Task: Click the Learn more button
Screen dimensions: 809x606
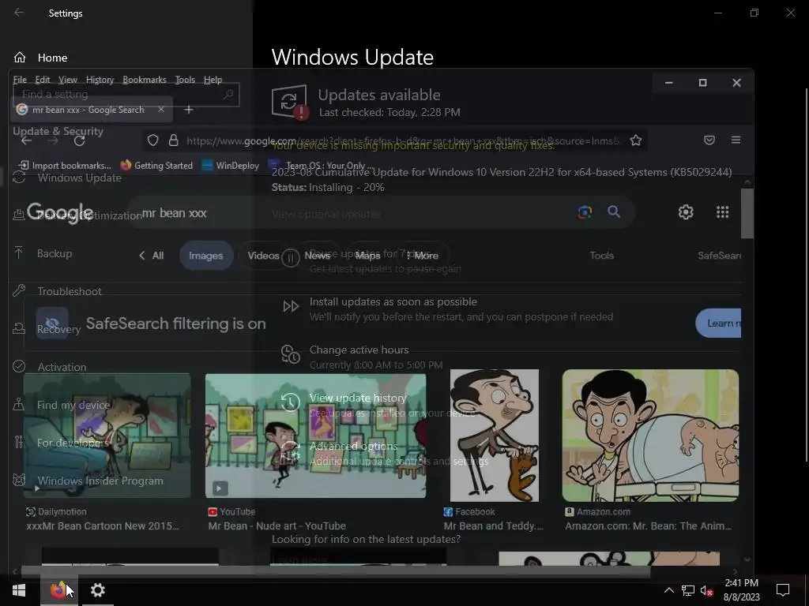Action: point(718,323)
